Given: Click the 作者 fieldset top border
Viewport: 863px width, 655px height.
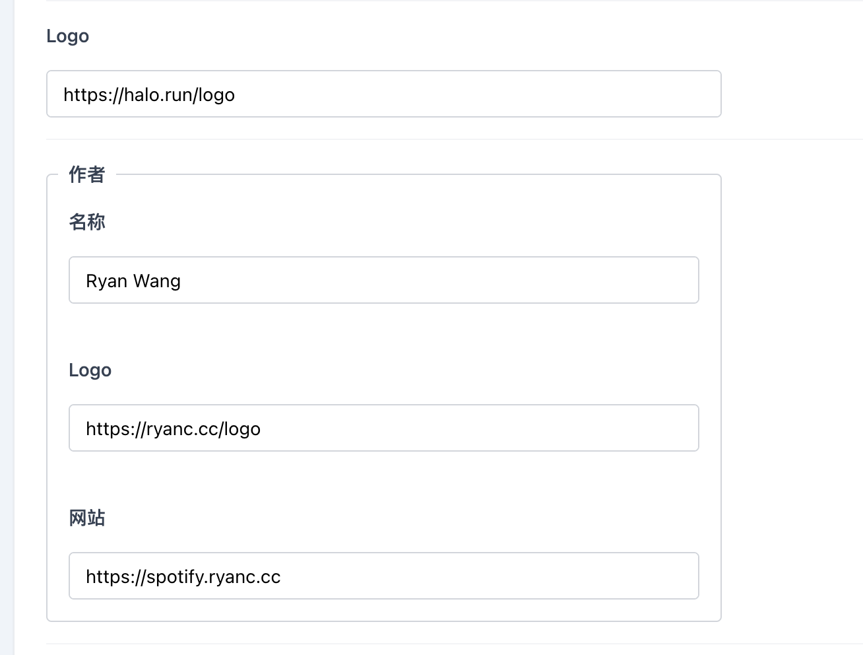Looking at the screenshot, I should pyautogui.click(x=396, y=175).
